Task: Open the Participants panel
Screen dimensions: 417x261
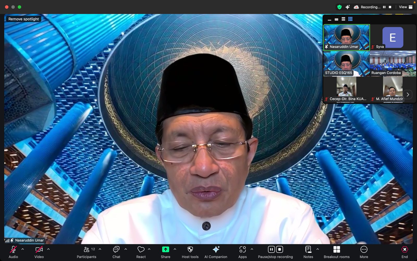Action: [x=87, y=252]
